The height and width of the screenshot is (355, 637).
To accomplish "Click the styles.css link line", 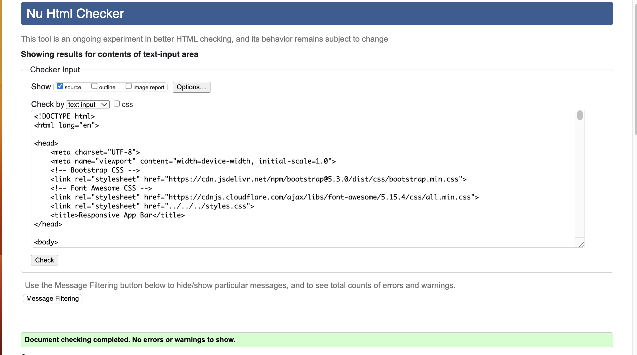I will (x=152, y=206).
